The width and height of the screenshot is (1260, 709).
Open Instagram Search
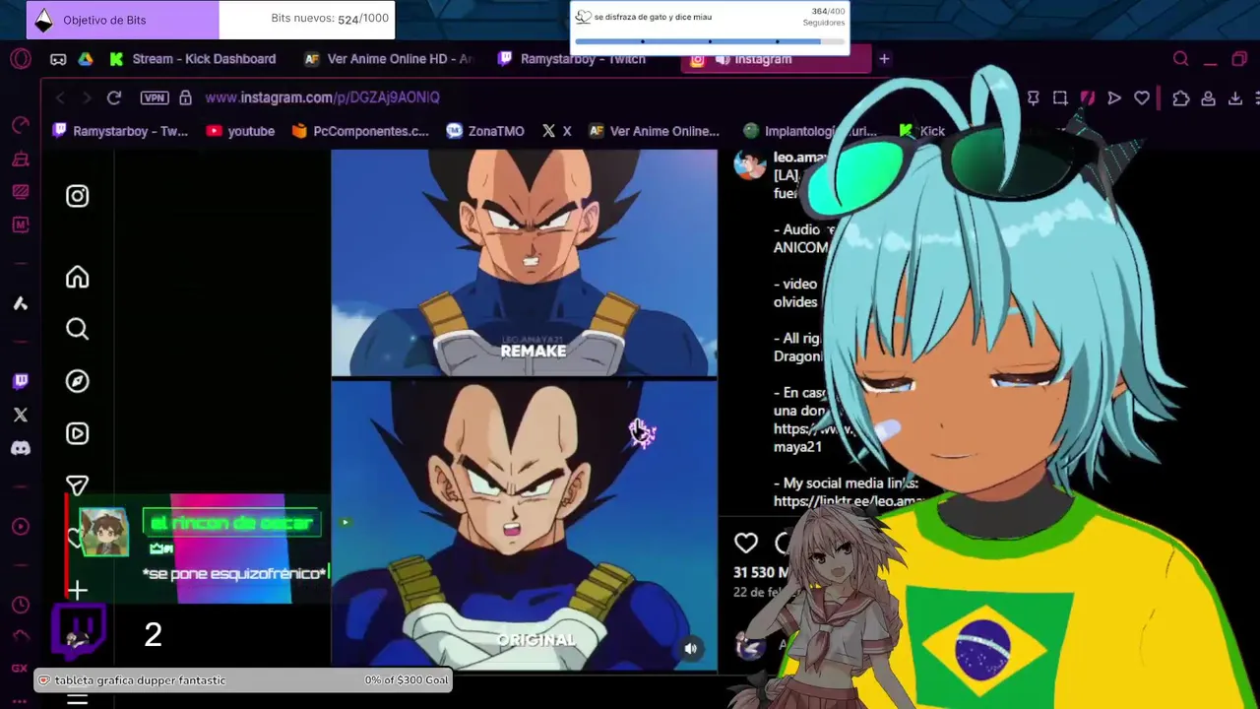point(77,329)
